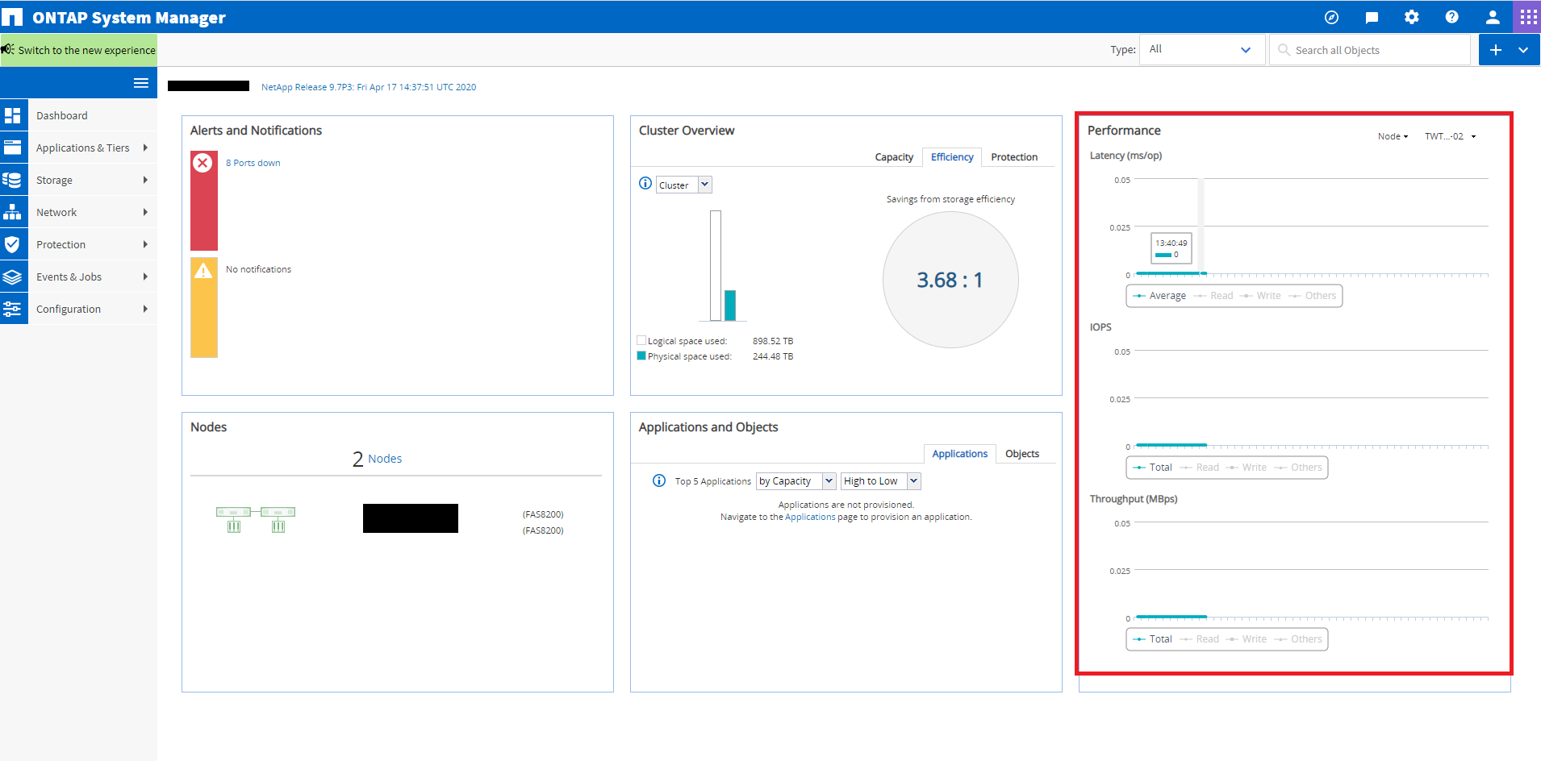Open the settings gear icon
Viewport: 1541px width, 761px height.
coord(1411,17)
